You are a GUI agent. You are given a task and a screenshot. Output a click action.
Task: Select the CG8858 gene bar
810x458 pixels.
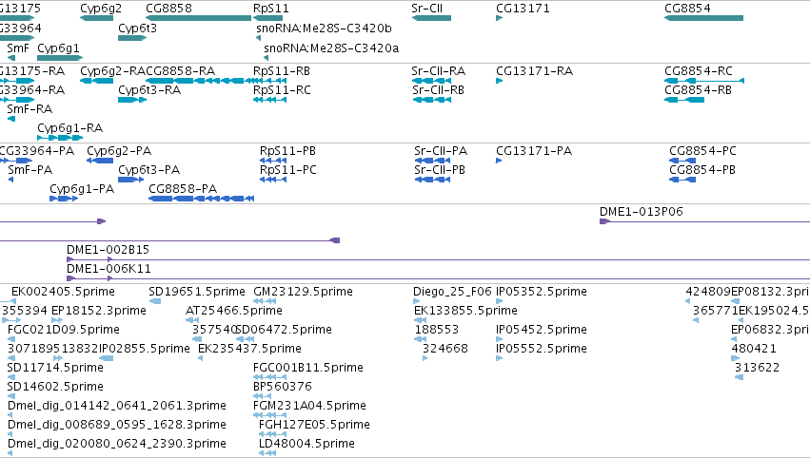pos(199,18)
